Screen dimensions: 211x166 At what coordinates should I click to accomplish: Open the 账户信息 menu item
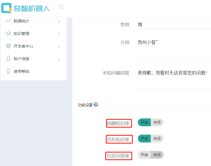21,59
